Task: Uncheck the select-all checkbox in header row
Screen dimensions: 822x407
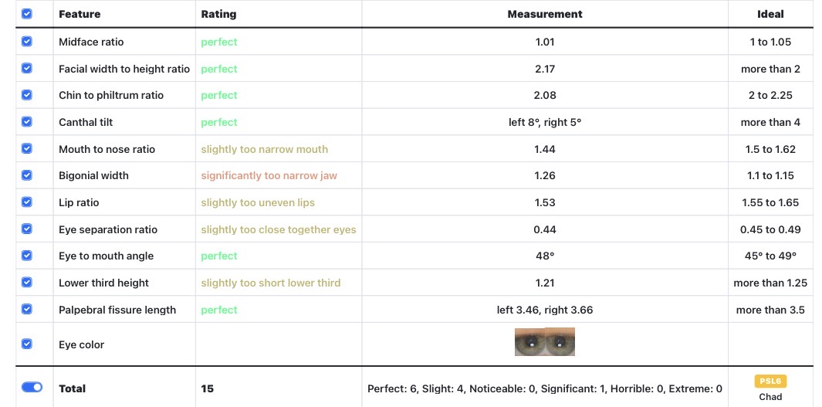Action: click(x=27, y=14)
